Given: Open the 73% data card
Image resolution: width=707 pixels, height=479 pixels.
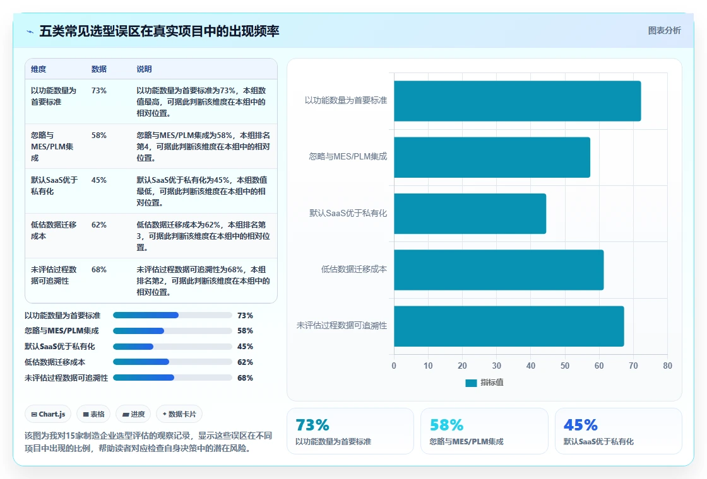Looking at the screenshot, I should 350,431.
